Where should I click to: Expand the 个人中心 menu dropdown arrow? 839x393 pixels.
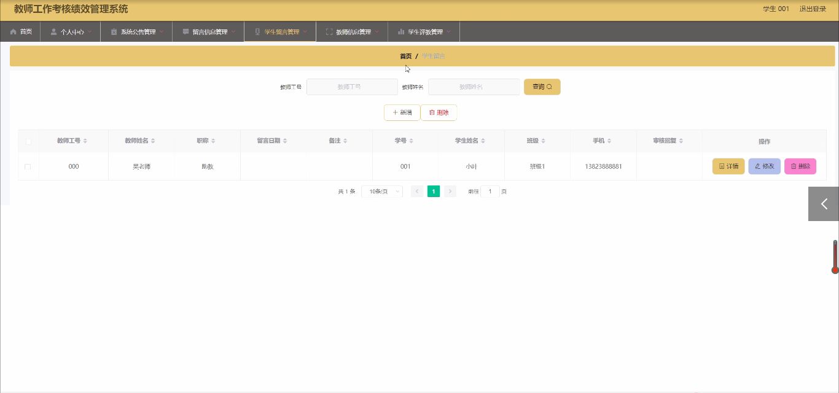coord(90,31)
